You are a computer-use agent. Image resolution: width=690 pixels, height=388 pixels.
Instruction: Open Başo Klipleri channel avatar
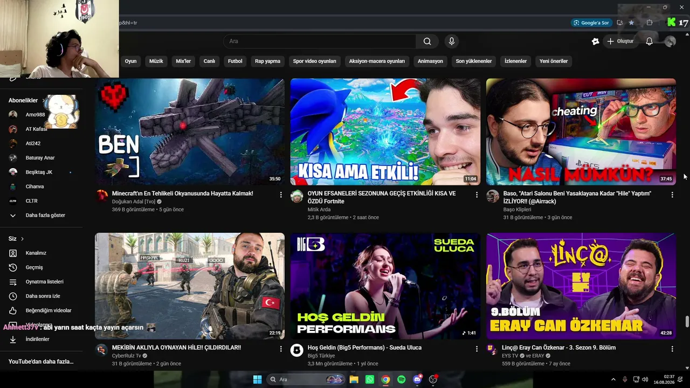tap(492, 196)
